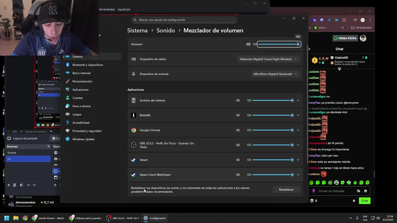Click the Kick shop icon below chat
Screen dimensions: 397x223
click(x=312, y=201)
